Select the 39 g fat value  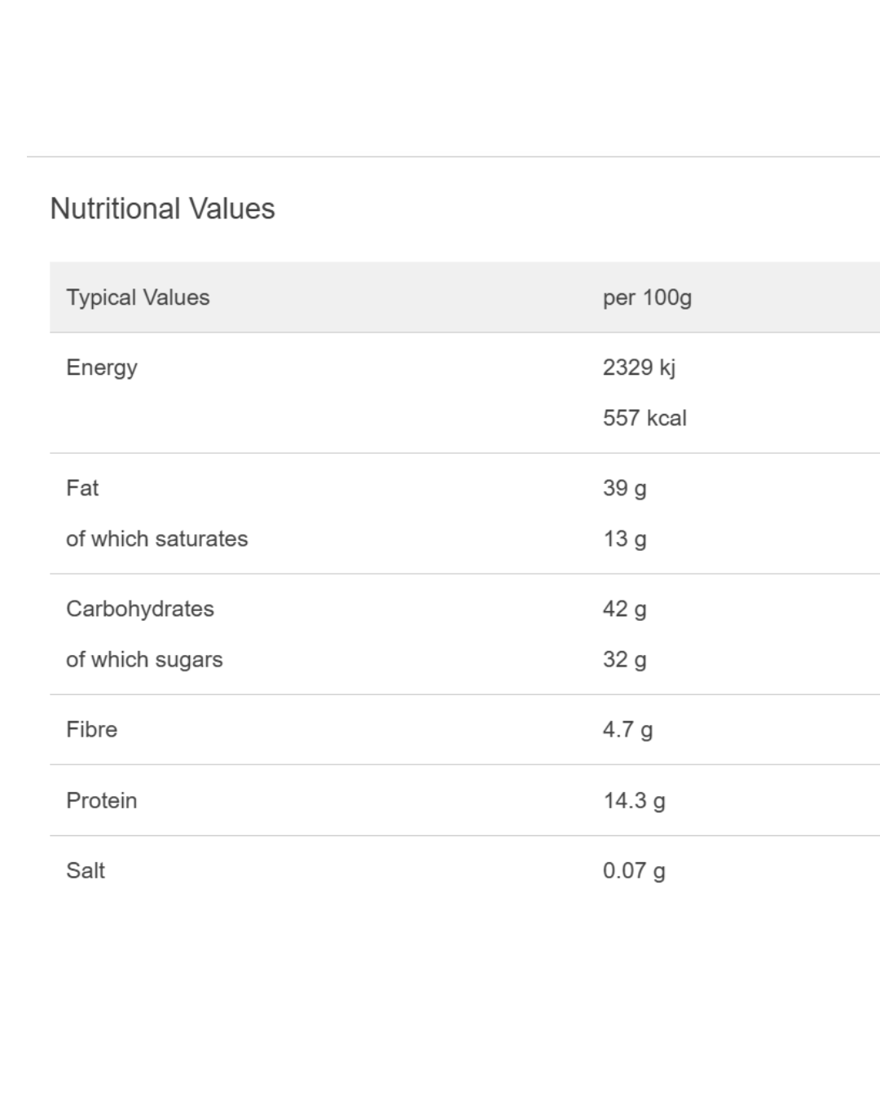tap(624, 488)
